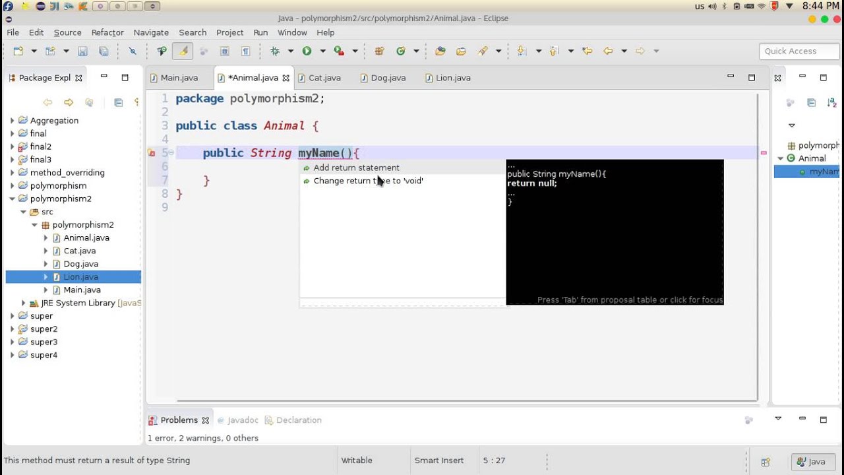Click the Java perspective button

(x=812, y=462)
